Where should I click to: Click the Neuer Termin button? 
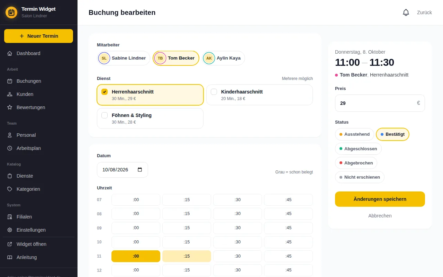pos(39,36)
